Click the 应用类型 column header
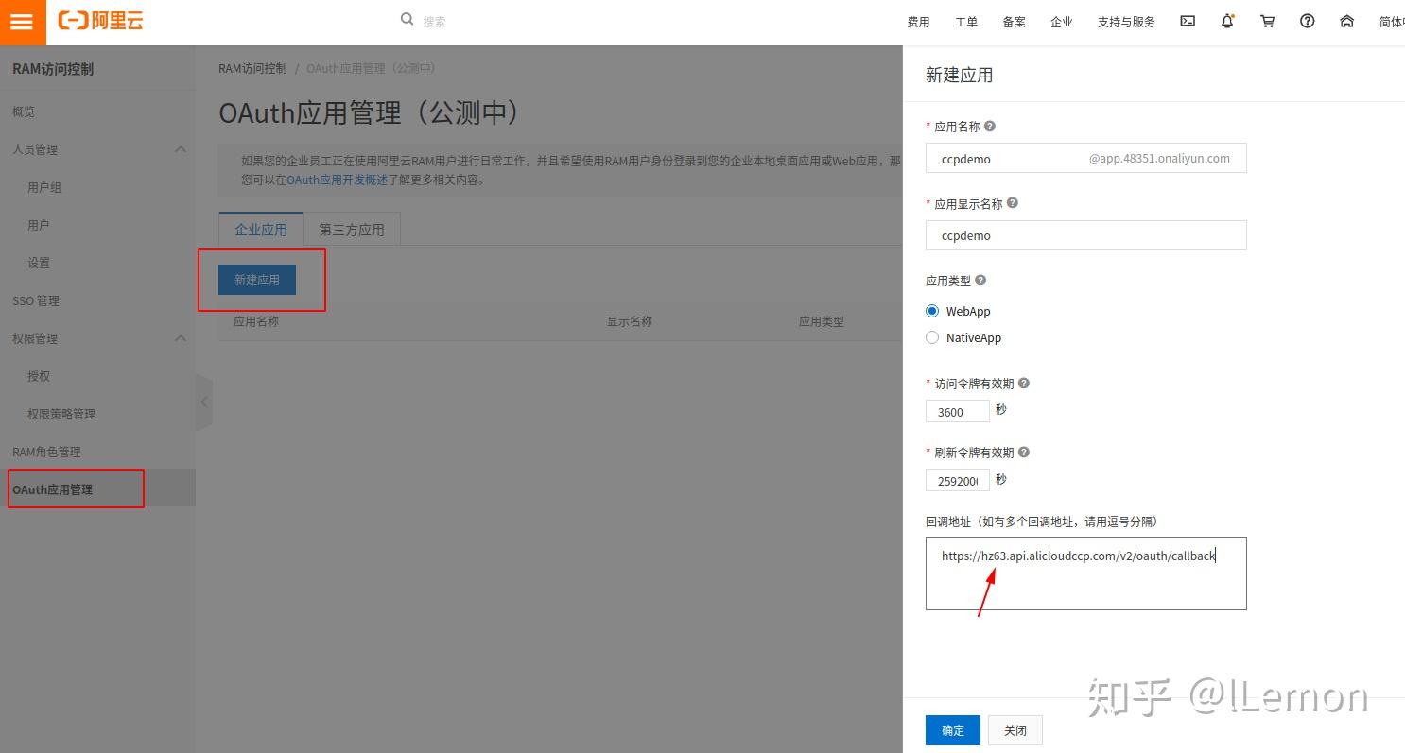This screenshot has width=1405, height=753. coord(822,321)
